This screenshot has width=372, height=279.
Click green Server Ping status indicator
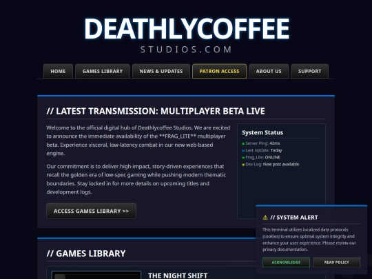(243, 143)
